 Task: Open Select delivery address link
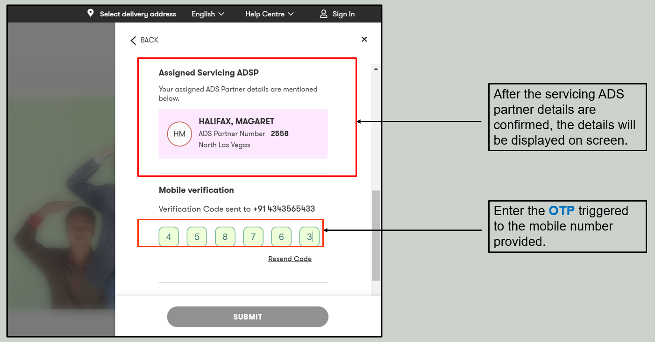(x=138, y=14)
